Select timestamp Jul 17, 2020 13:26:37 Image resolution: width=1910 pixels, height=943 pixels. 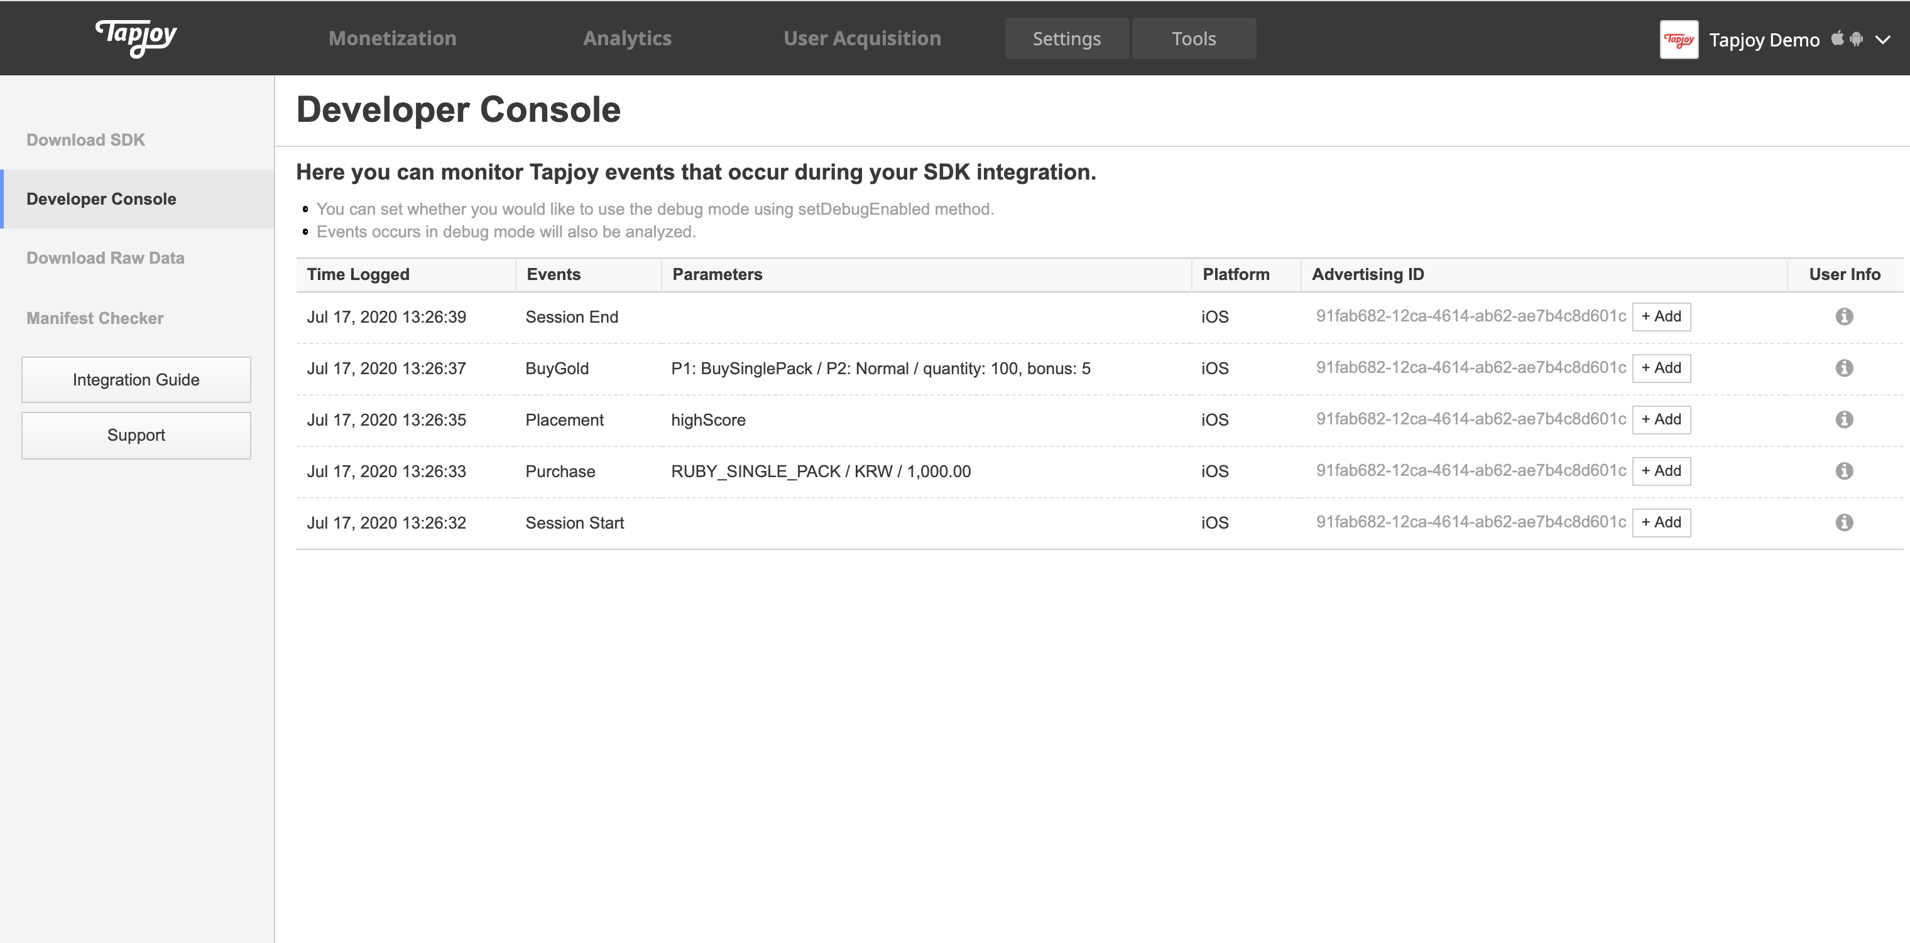[x=386, y=368]
